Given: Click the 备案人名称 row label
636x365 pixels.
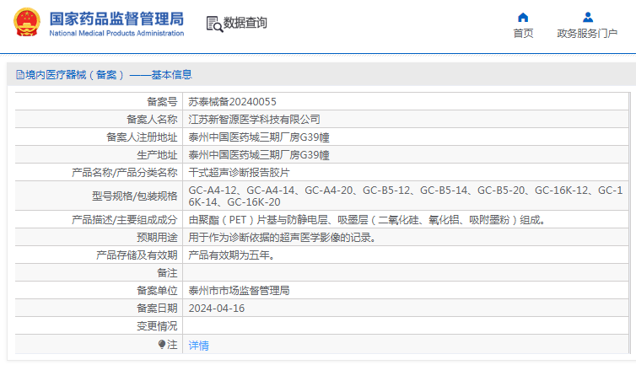Looking at the screenshot, I should pyautogui.click(x=152, y=120).
